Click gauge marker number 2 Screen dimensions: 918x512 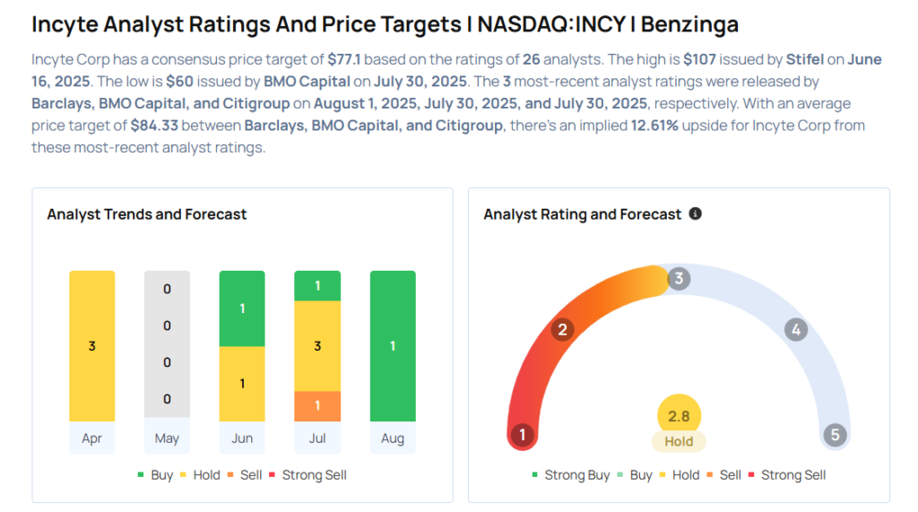point(562,329)
